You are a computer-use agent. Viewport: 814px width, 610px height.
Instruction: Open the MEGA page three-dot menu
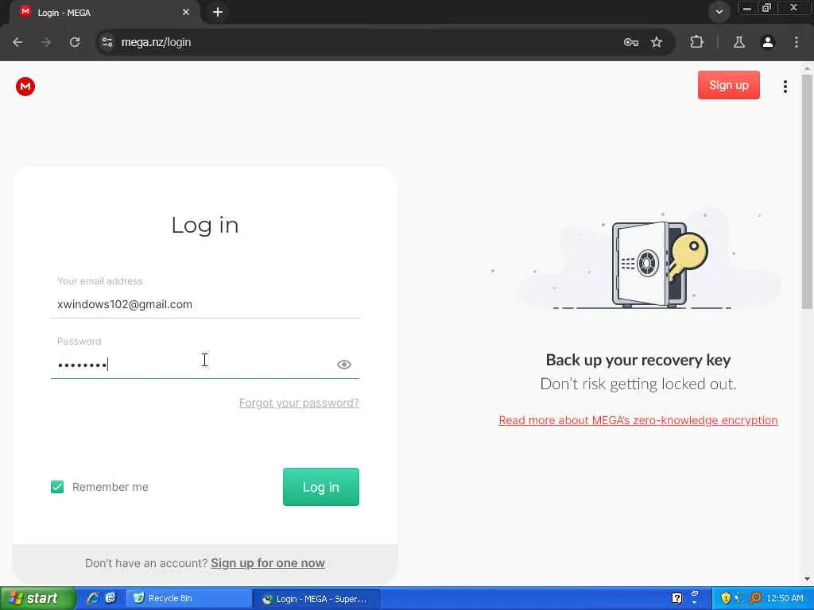785,87
